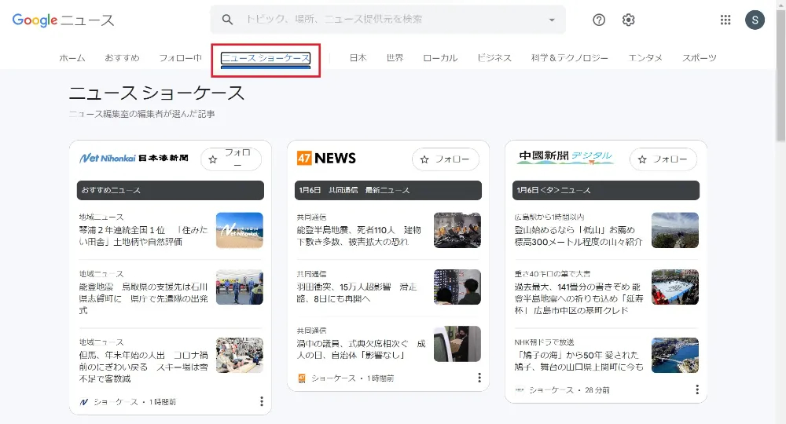Go to ホーム tab
The width and height of the screenshot is (786, 424).
click(x=72, y=58)
